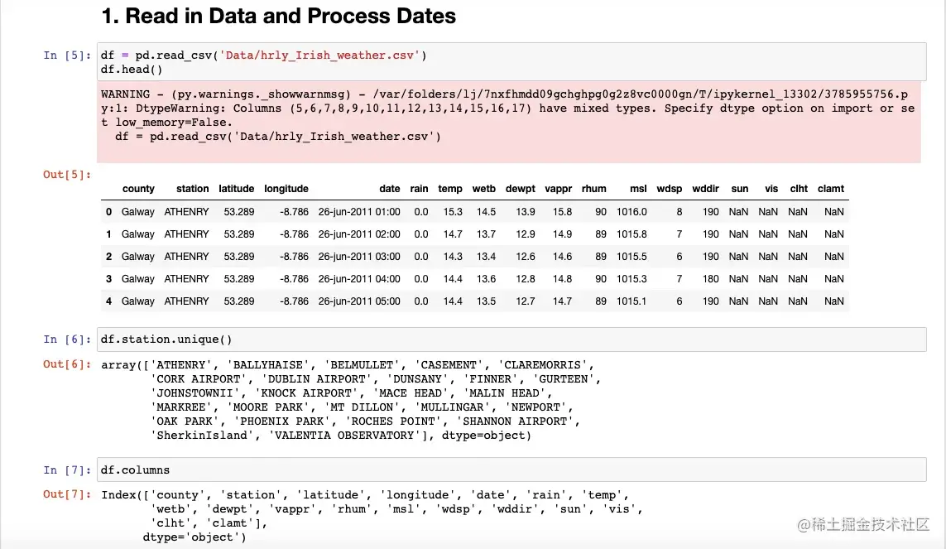Select the In [6] cell prompt
Screen dimensions: 946x549
(66, 340)
